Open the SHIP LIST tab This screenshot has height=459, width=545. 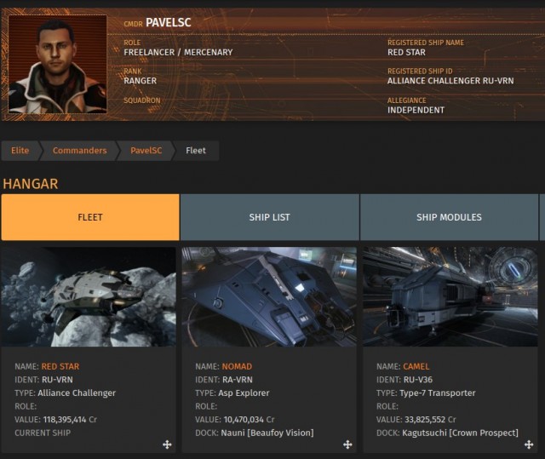(270, 217)
